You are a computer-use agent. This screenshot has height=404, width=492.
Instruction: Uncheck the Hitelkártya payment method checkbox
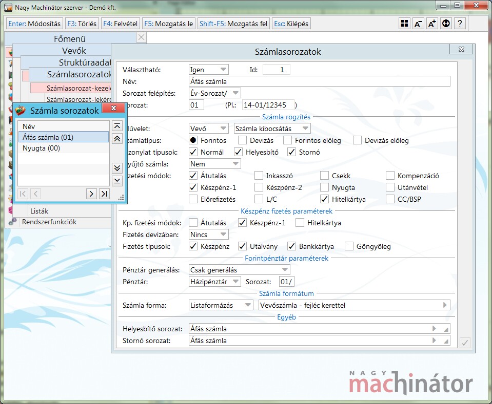[324, 199]
